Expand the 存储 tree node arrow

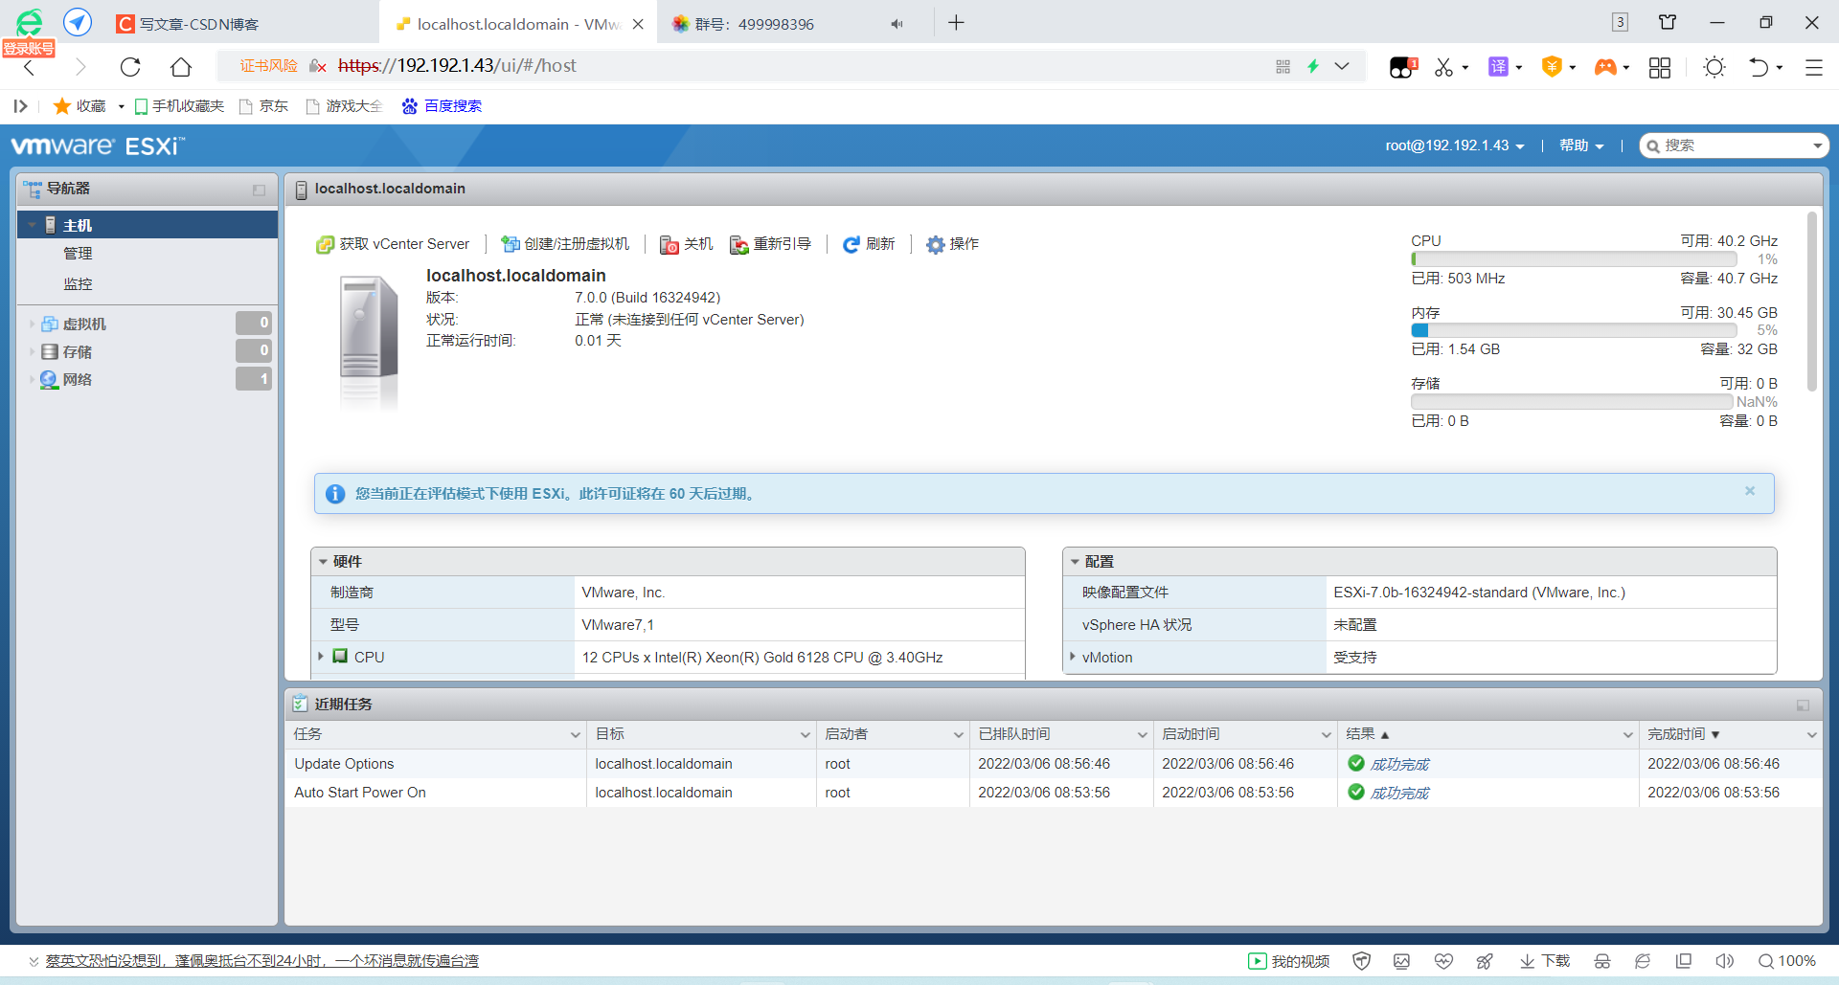32,351
